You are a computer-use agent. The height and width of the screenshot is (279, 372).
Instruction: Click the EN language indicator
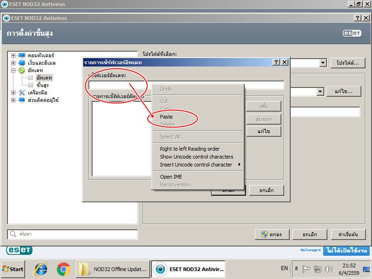pyautogui.click(x=284, y=268)
